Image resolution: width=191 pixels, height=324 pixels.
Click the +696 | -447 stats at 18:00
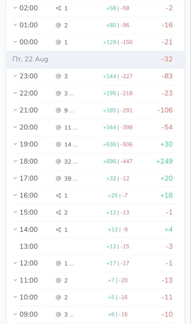118,161
